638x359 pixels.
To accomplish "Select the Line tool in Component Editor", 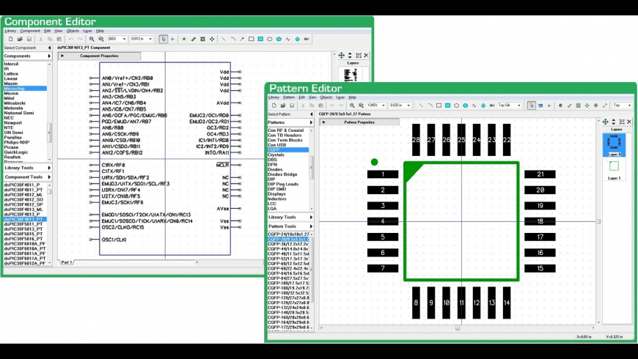I will coord(223,39).
